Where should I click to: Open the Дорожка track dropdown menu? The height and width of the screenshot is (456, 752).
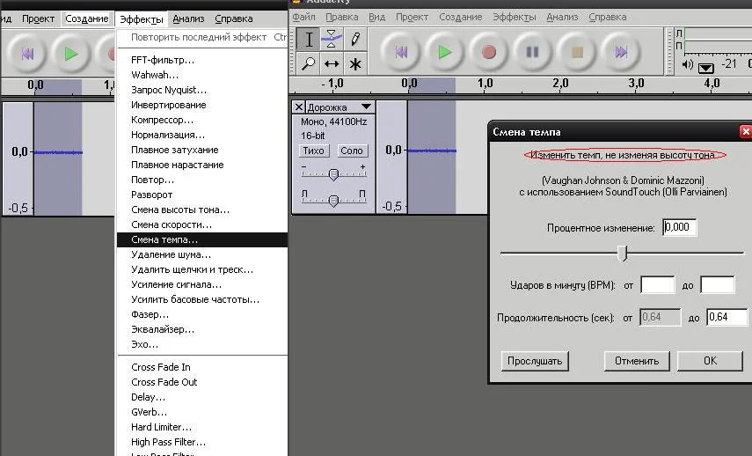coord(339,107)
